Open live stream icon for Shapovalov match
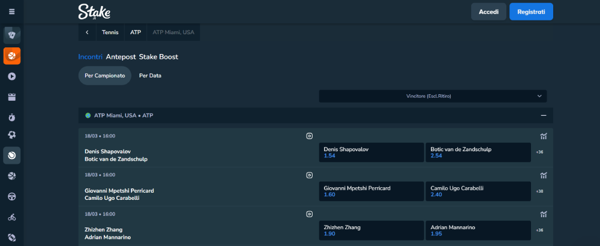 tap(309, 136)
